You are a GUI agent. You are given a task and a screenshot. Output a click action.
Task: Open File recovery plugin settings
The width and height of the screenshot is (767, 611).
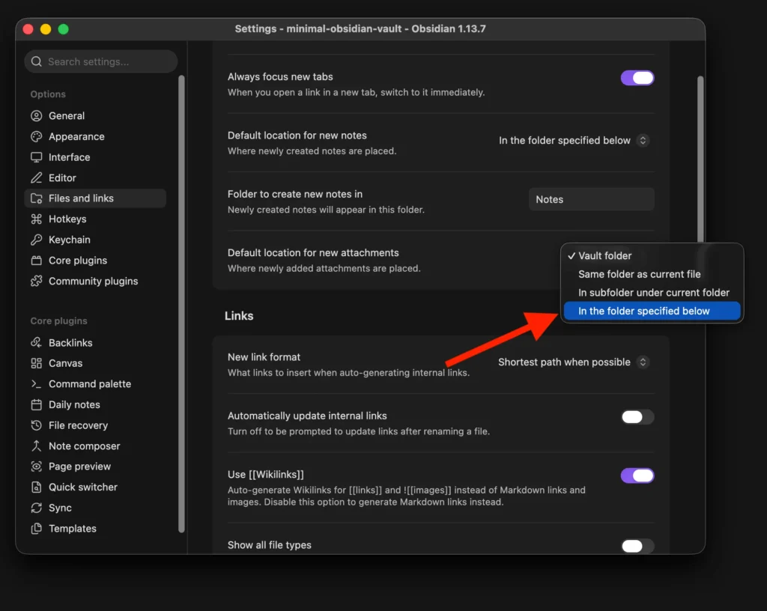point(95,425)
